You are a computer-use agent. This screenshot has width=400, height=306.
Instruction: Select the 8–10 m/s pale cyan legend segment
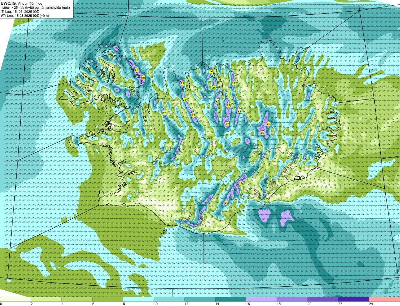(139, 299)
